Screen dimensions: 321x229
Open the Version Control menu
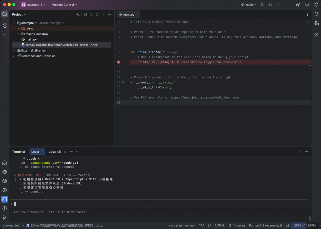tap(64, 5)
